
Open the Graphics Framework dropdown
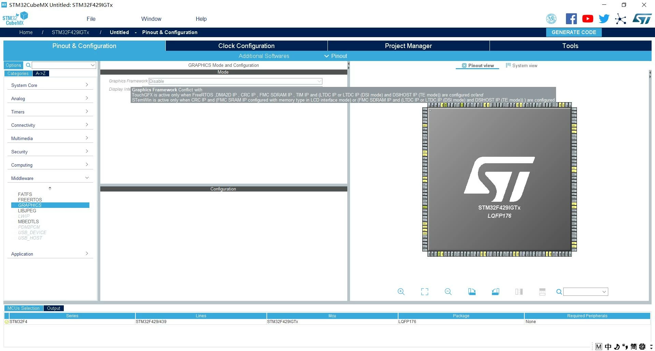pos(235,81)
